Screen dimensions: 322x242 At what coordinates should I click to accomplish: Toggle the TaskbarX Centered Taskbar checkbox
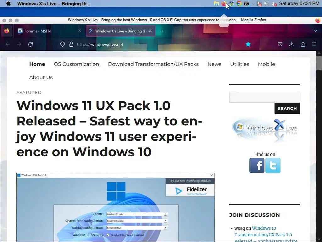click(x=108, y=235)
